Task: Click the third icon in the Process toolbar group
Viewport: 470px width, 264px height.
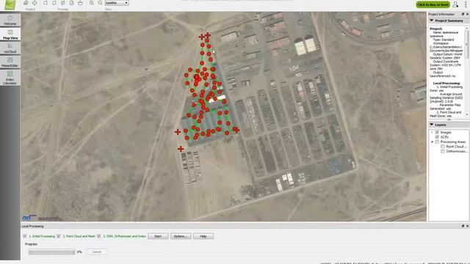Action: click(x=63, y=3)
